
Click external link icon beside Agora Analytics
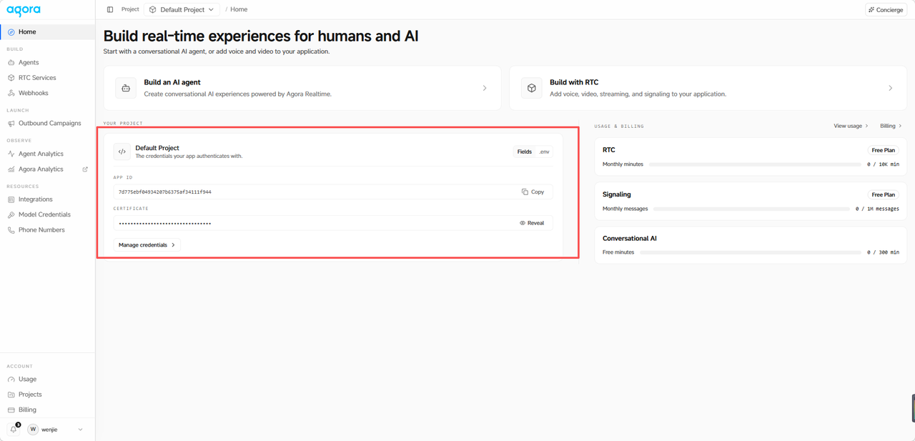[85, 169]
